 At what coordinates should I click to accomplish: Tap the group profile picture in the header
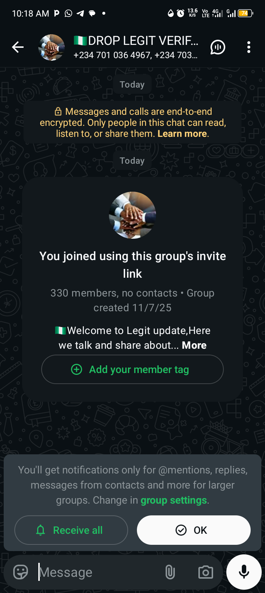[x=52, y=47]
